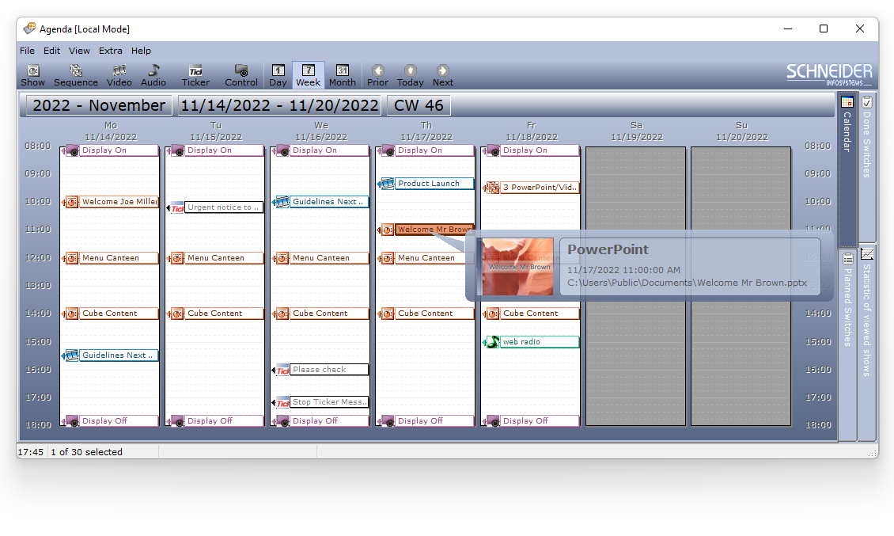This screenshot has width=894, height=536.
Task: Click the CW 46 button
Action: click(x=419, y=105)
